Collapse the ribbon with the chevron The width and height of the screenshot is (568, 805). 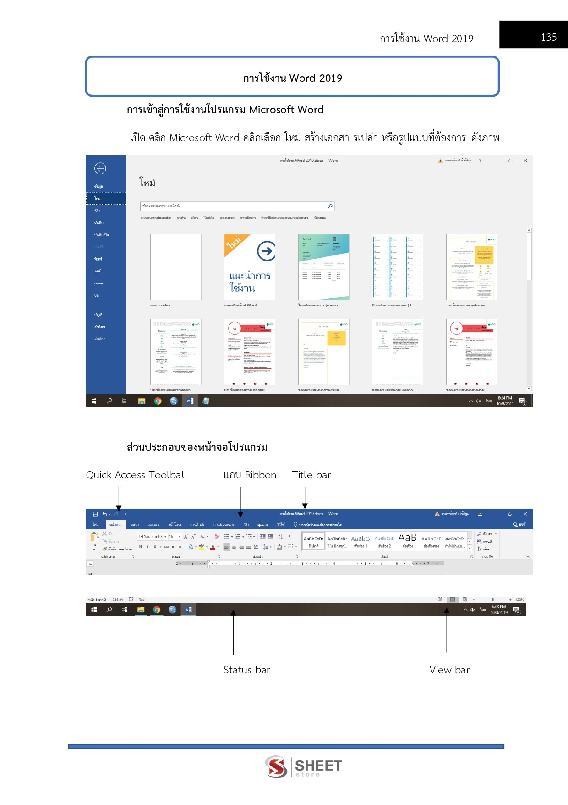point(528,557)
